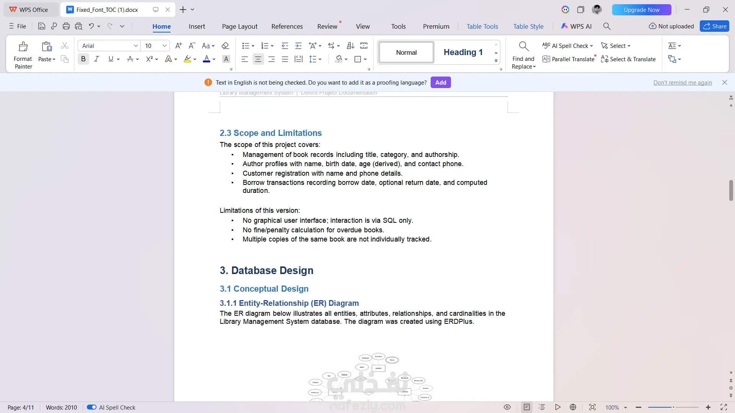This screenshot has width=735, height=413.
Task: Click full screen icon in status bar
Action: [724, 407]
